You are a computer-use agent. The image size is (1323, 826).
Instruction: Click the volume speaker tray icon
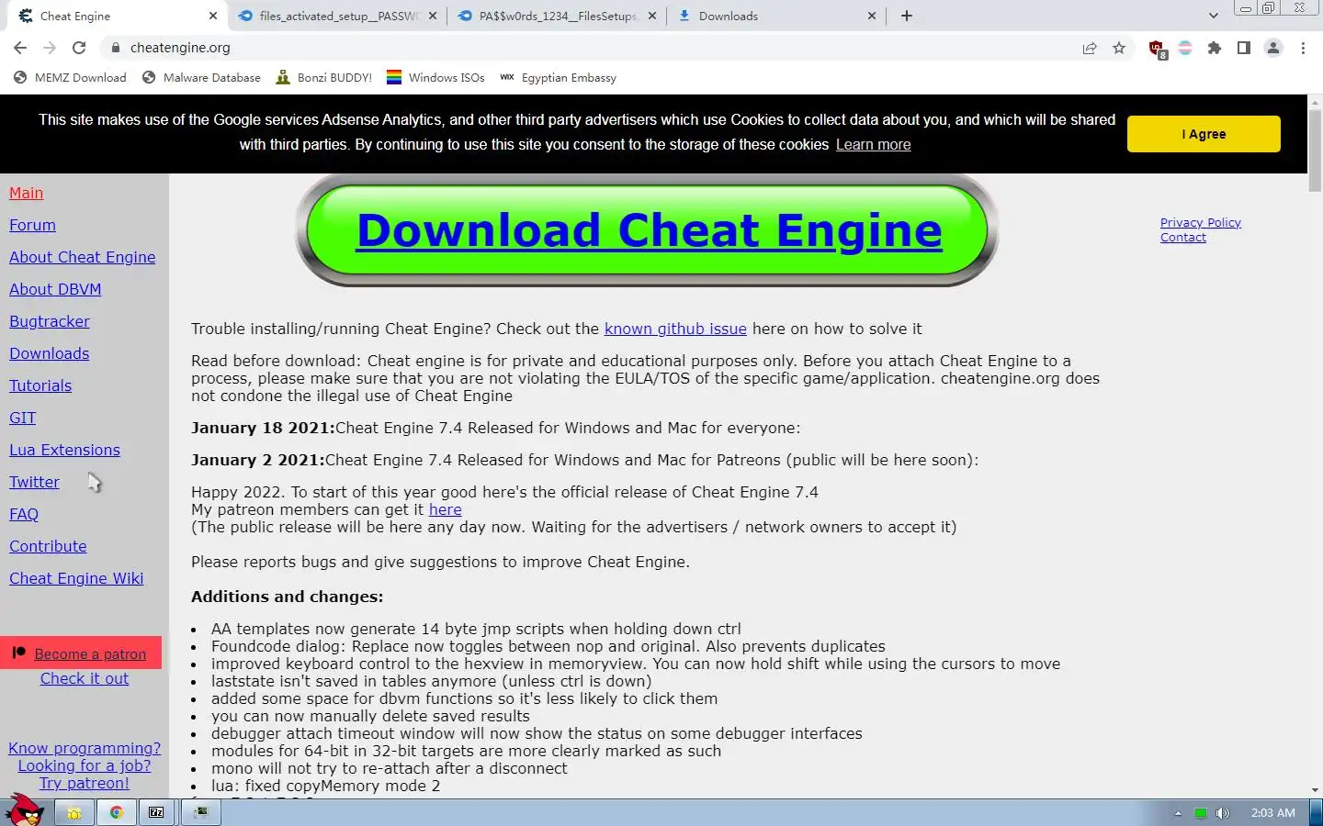tap(1223, 813)
